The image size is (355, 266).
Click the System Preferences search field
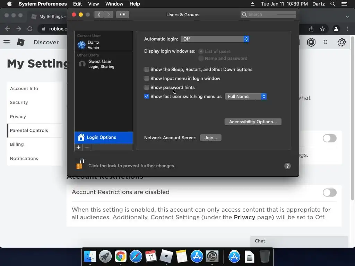[x=268, y=15]
